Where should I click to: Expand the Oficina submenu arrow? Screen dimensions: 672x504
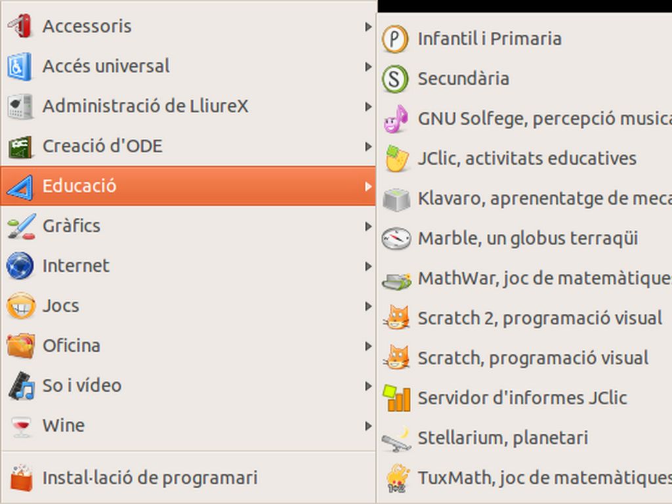368,346
